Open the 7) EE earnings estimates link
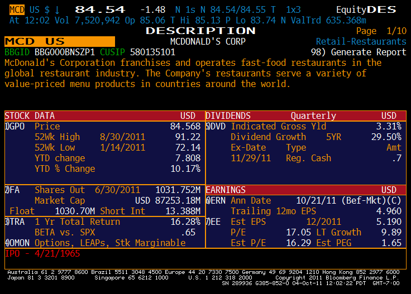Image resolution: width=411 pixels, height=294 pixels. tap(213, 221)
